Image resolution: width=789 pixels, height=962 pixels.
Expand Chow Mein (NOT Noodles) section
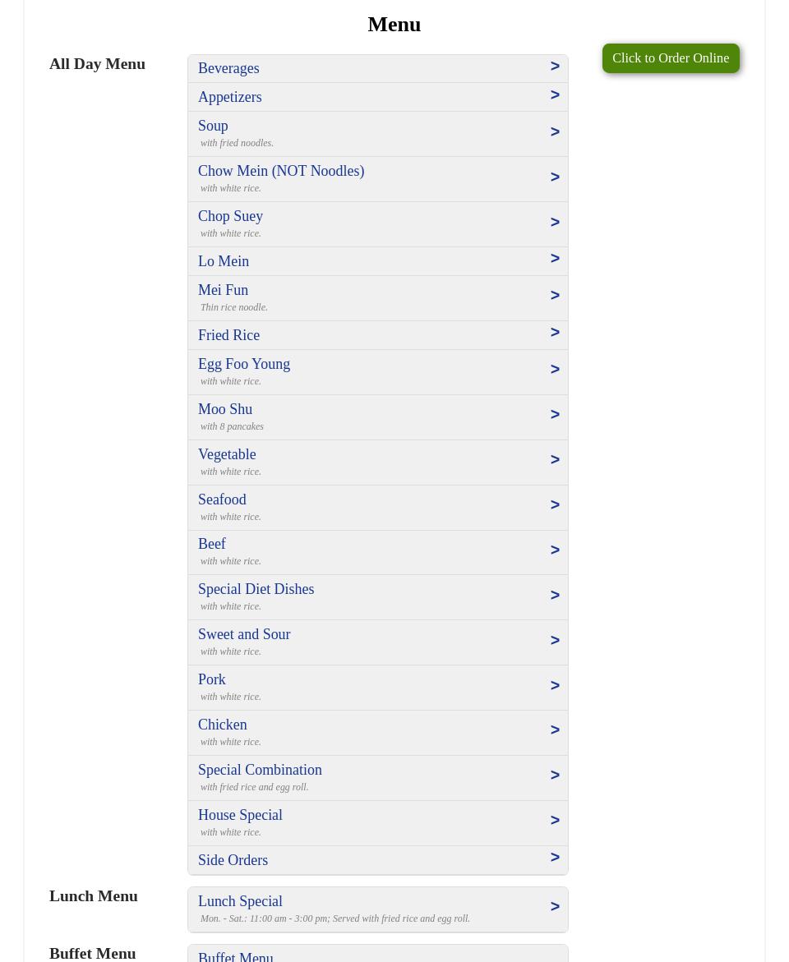pyautogui.click(x=378, y=178)
